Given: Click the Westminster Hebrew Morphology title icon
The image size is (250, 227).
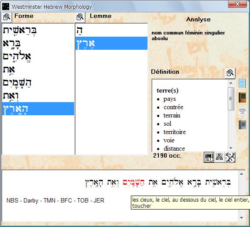Looking at the screenshot, I should point(6,7).
